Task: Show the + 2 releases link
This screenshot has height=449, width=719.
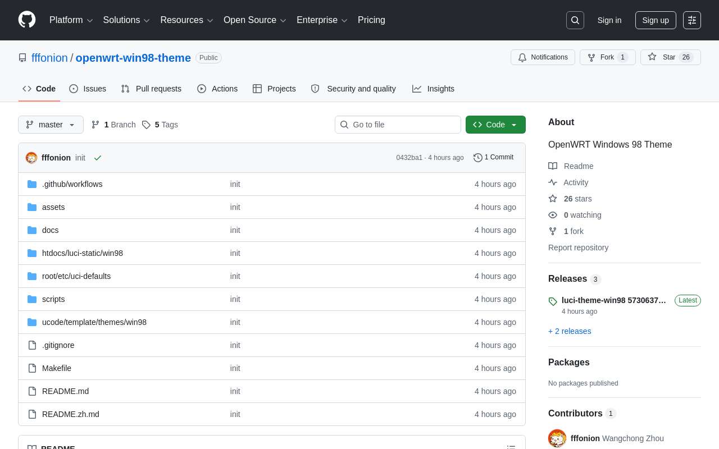Action: coord(570,331)
